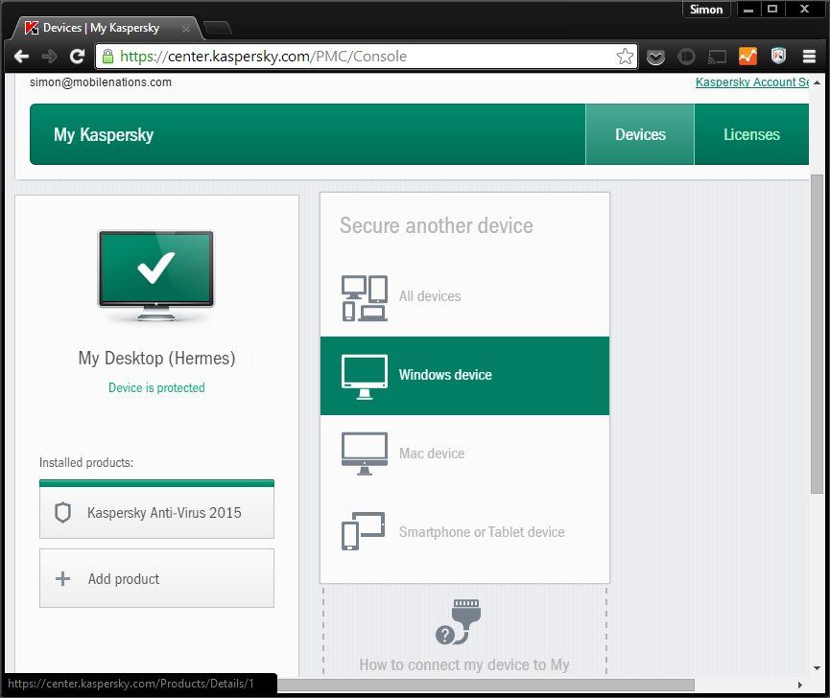Open the Cast extension icon
Screen dimensions: 830x698
(x=717, y=57)
